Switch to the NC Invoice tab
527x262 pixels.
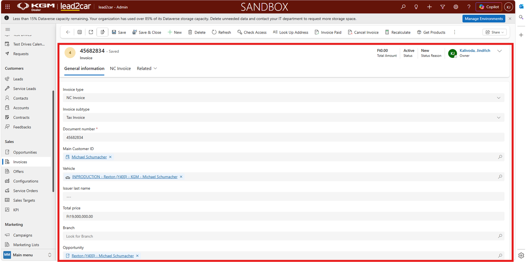tap(120, 68)
